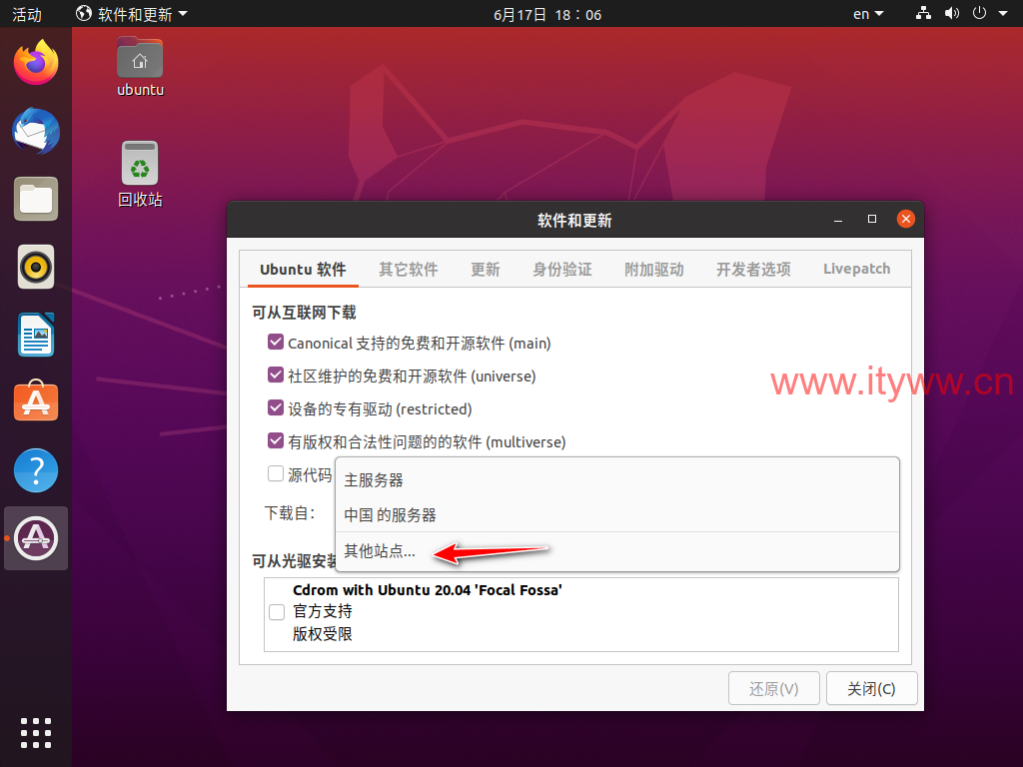Open the 更新 tab

click(x=486, y=269)
